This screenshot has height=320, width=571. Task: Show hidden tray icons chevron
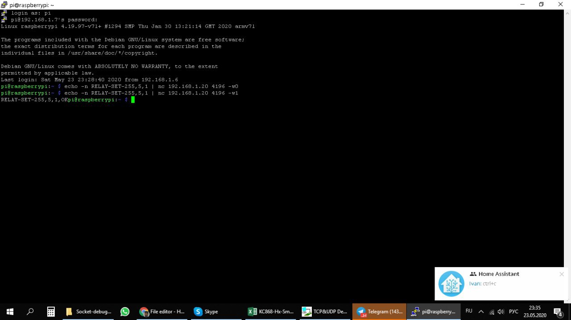pos(481,312)
